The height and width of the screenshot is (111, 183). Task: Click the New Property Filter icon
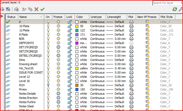[x=2, y=9]
